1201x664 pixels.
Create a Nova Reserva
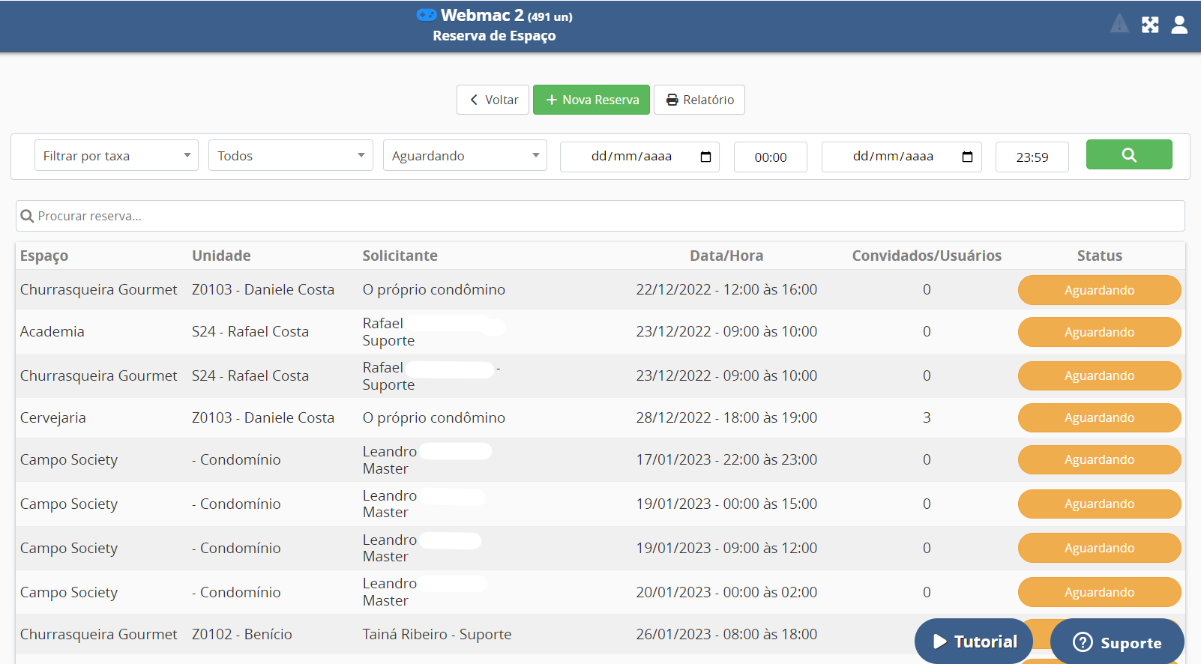point(592,100)
